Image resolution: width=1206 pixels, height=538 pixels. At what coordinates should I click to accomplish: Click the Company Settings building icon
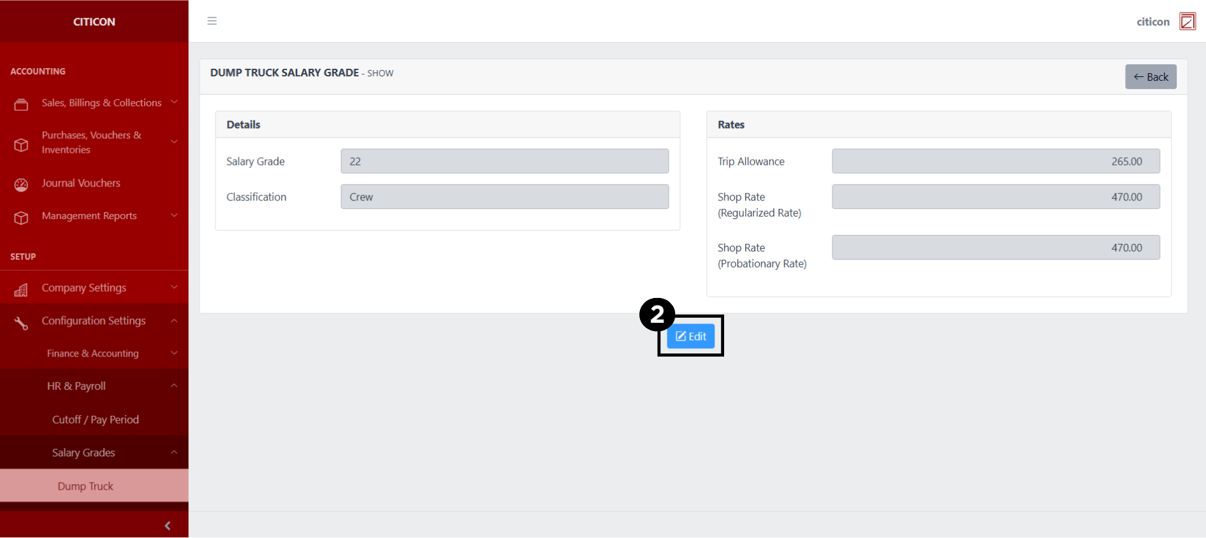click(21, 290)
